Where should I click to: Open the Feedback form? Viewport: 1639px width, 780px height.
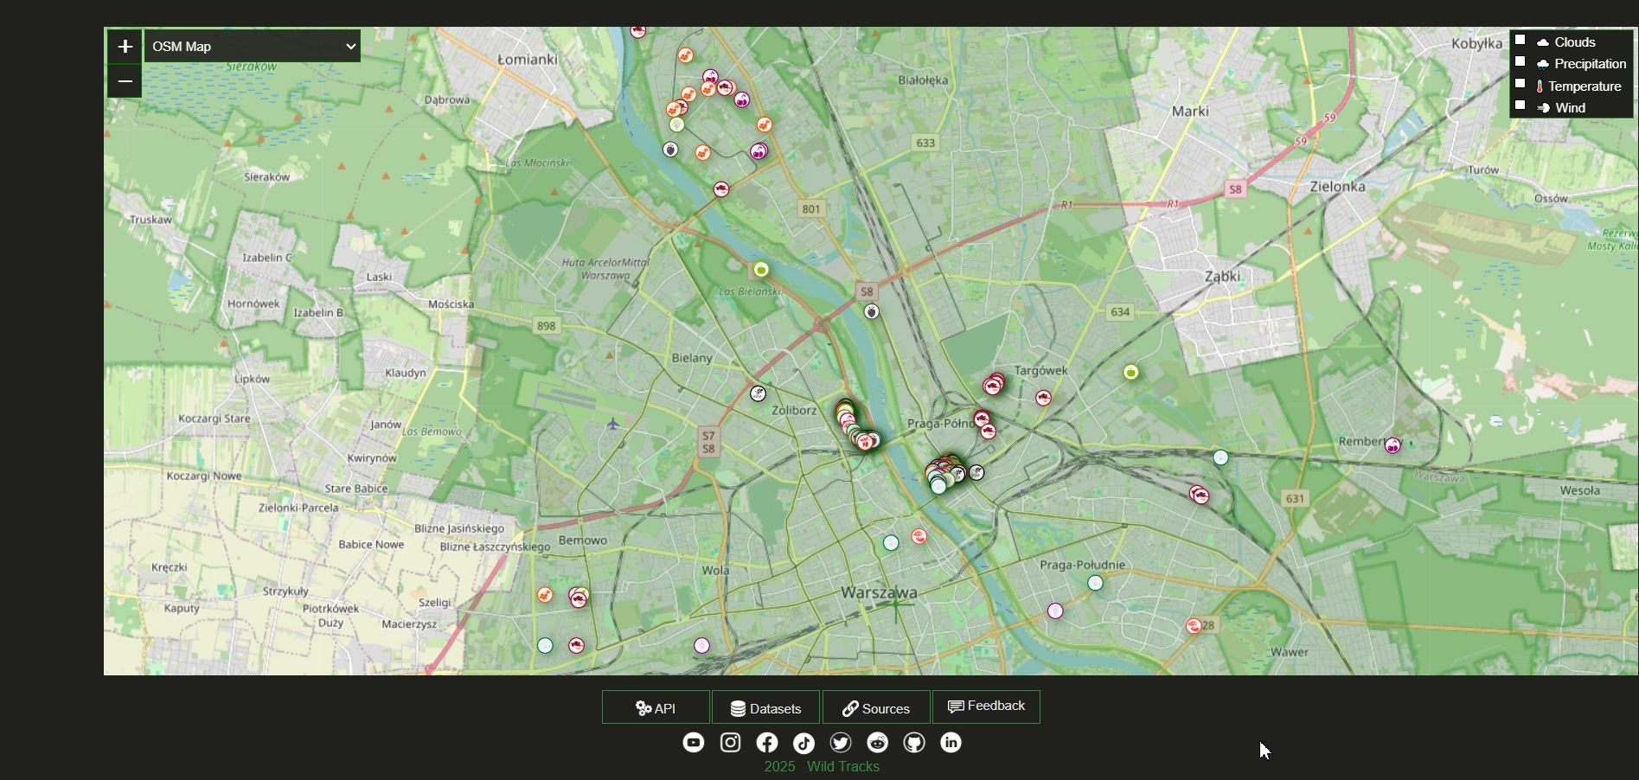coord(985,706)
